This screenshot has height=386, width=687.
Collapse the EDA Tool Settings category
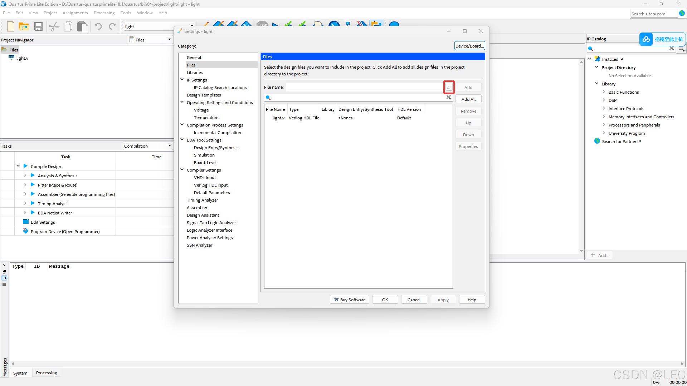coord(182,140)
